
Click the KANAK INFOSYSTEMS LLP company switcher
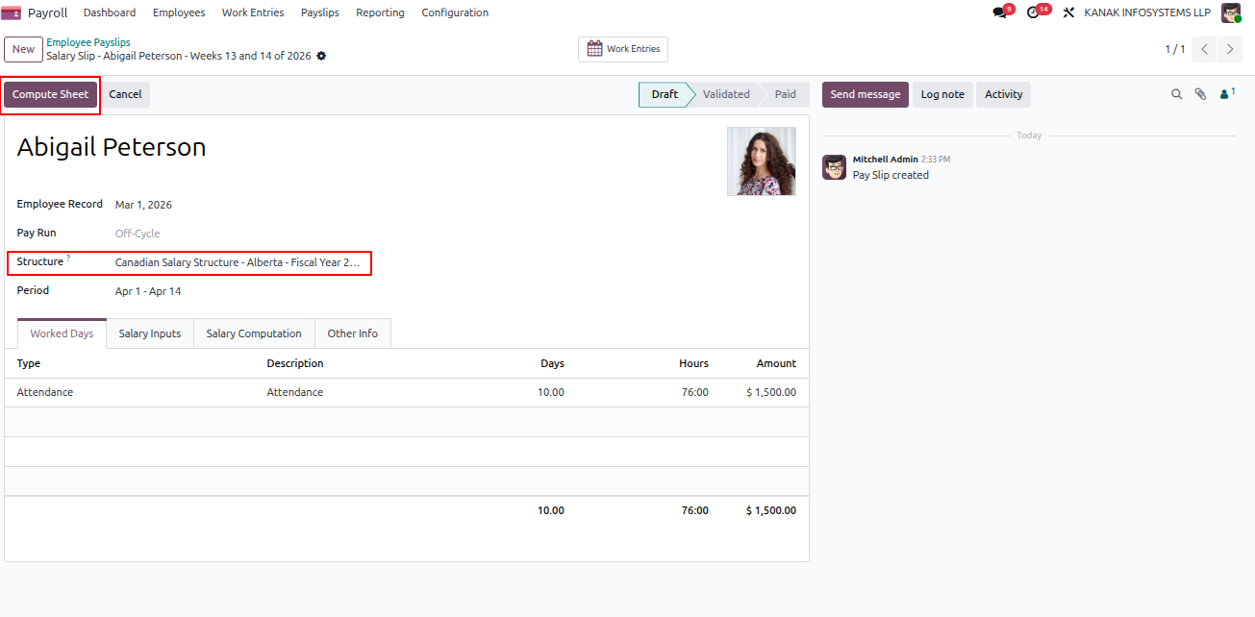(1147, 12)
